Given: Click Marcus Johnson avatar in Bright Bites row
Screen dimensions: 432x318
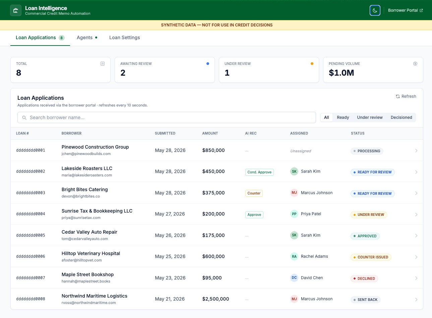Looking at the screenshot, I should (294, 193).
